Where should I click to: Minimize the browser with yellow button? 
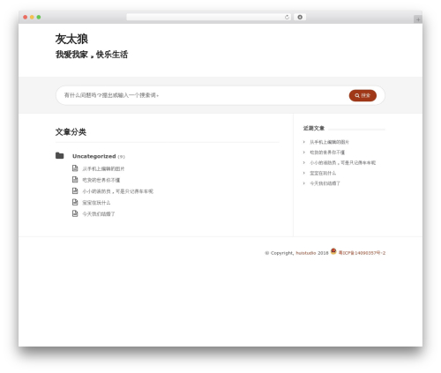32,17
